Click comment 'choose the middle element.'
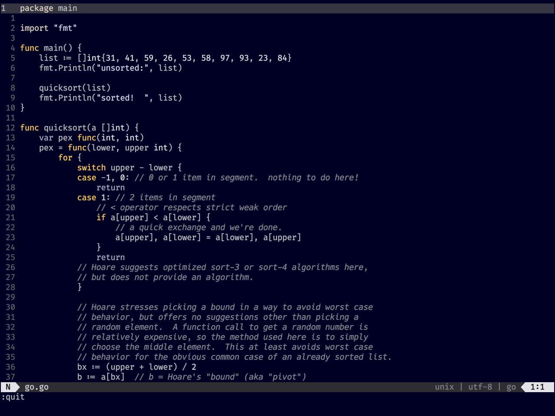The height and width of the screenshot is (416, 555). tap(225, 347)
